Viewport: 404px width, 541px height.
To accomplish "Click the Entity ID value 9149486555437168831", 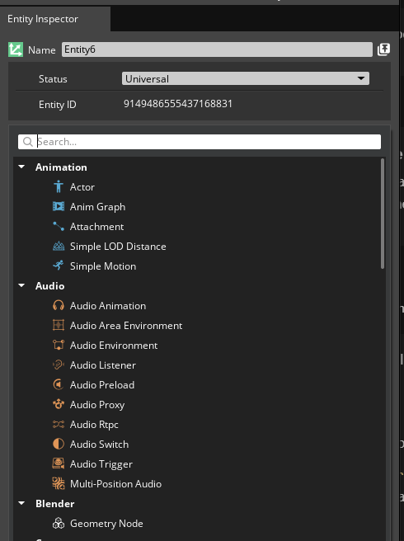I will click(178, 104).
